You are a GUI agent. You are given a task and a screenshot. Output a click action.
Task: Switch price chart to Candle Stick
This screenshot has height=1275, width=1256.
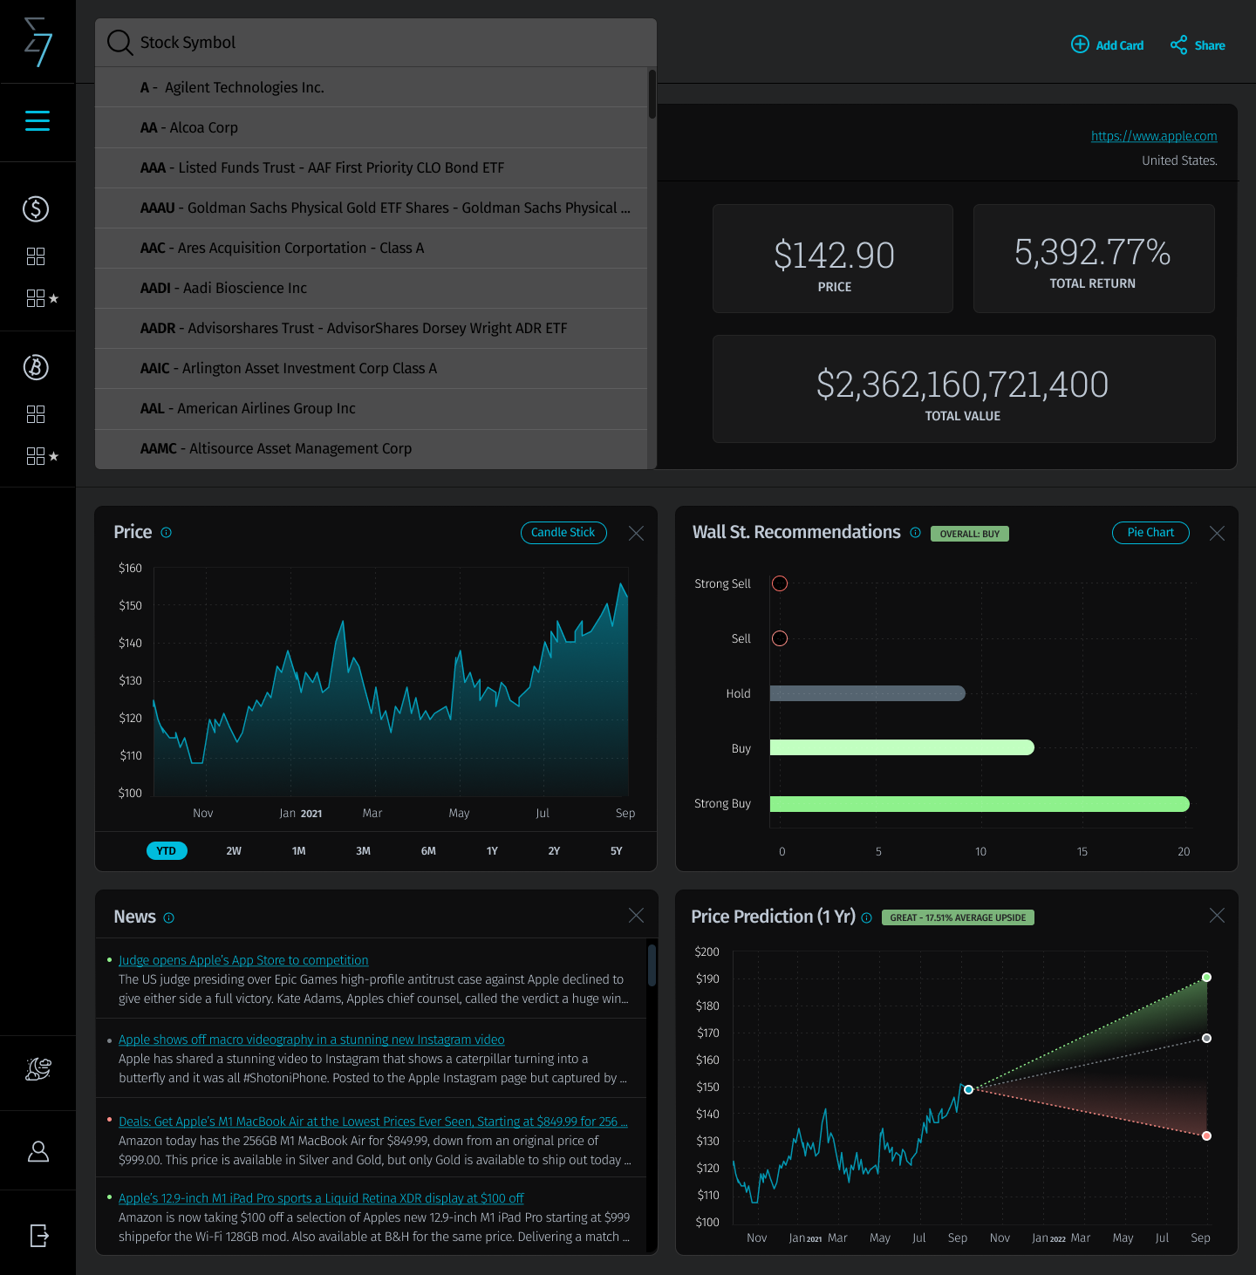(x=563, y=533)
